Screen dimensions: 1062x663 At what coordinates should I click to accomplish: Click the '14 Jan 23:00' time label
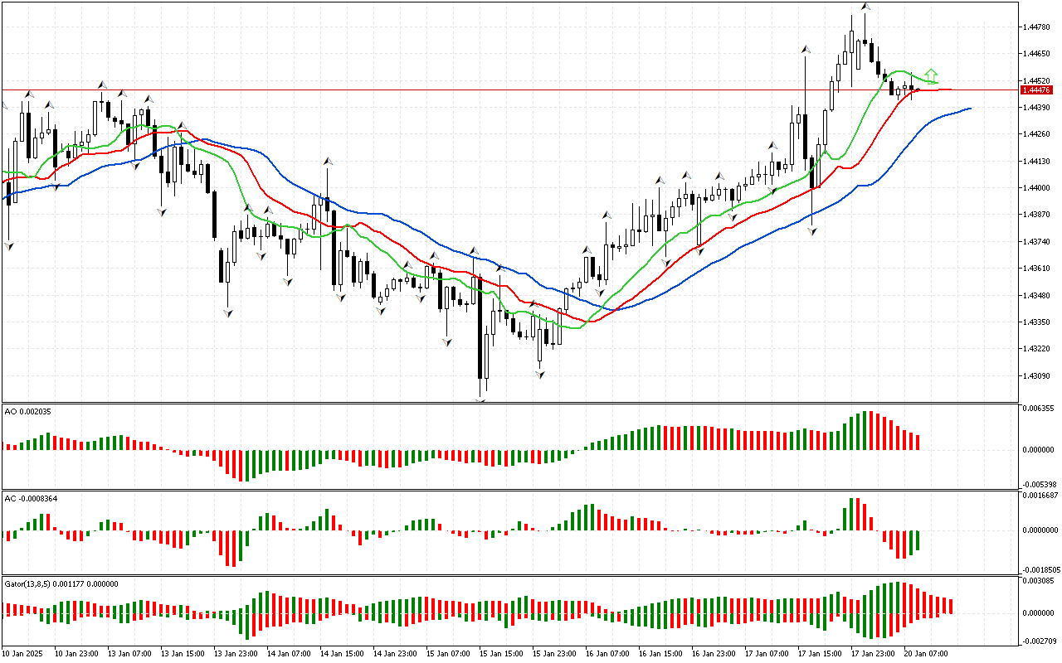tap(395, 654)
